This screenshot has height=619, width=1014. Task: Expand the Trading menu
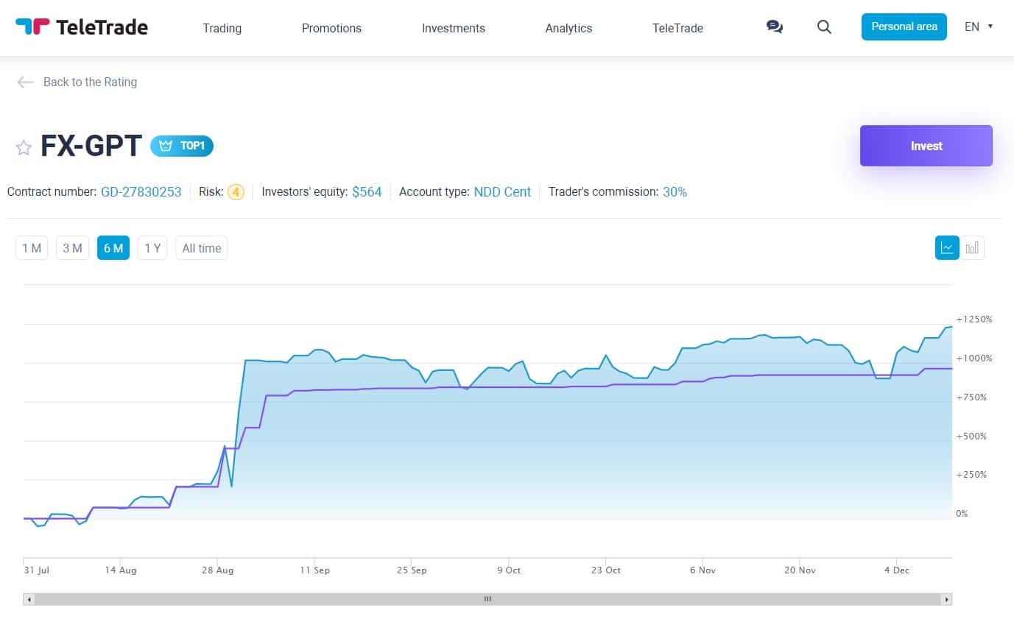tap(222, 28)
